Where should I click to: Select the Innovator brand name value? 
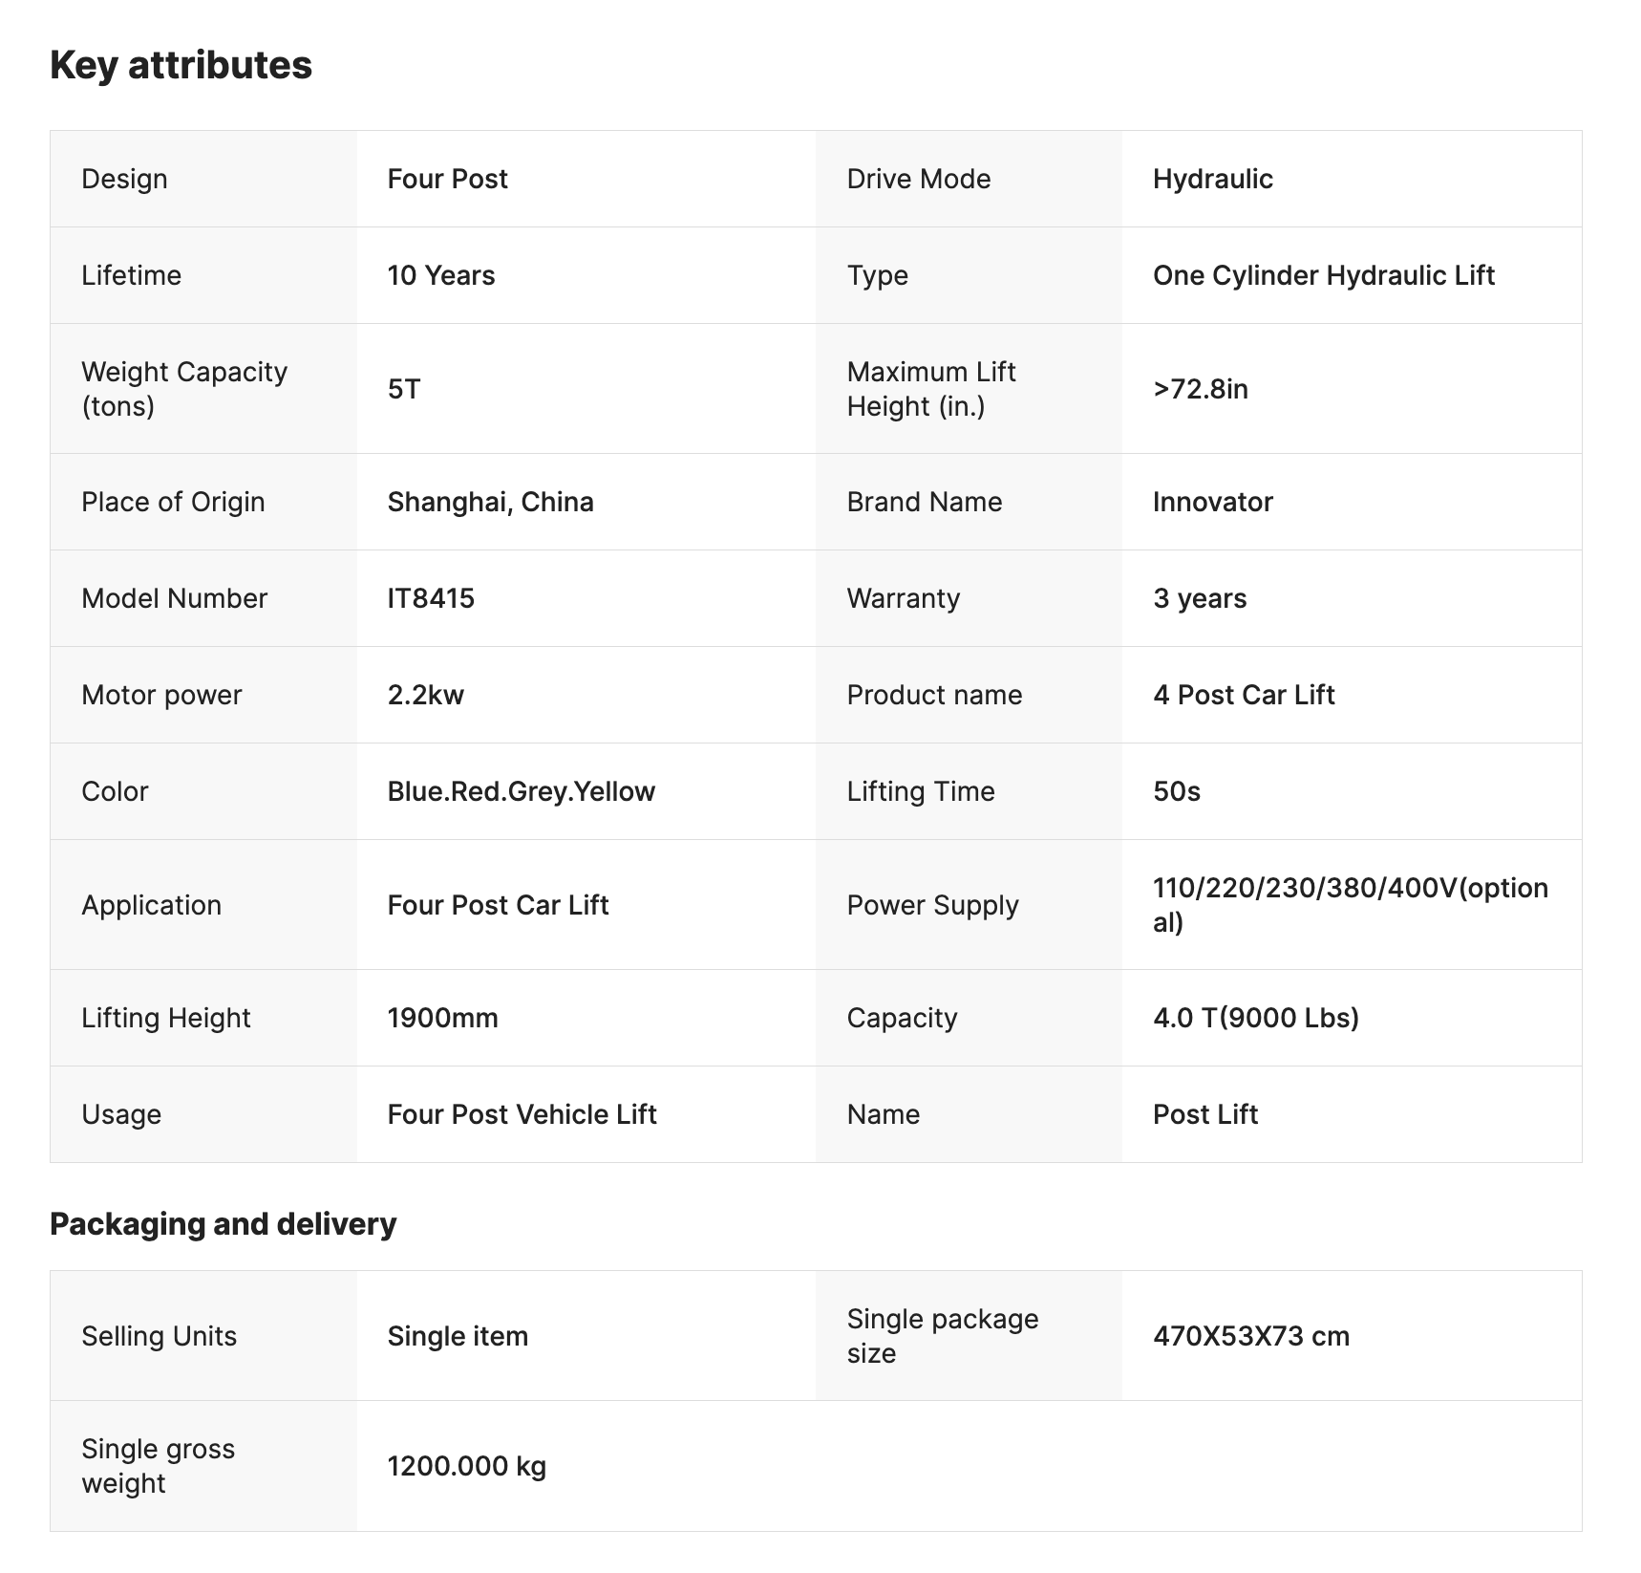1212,502
